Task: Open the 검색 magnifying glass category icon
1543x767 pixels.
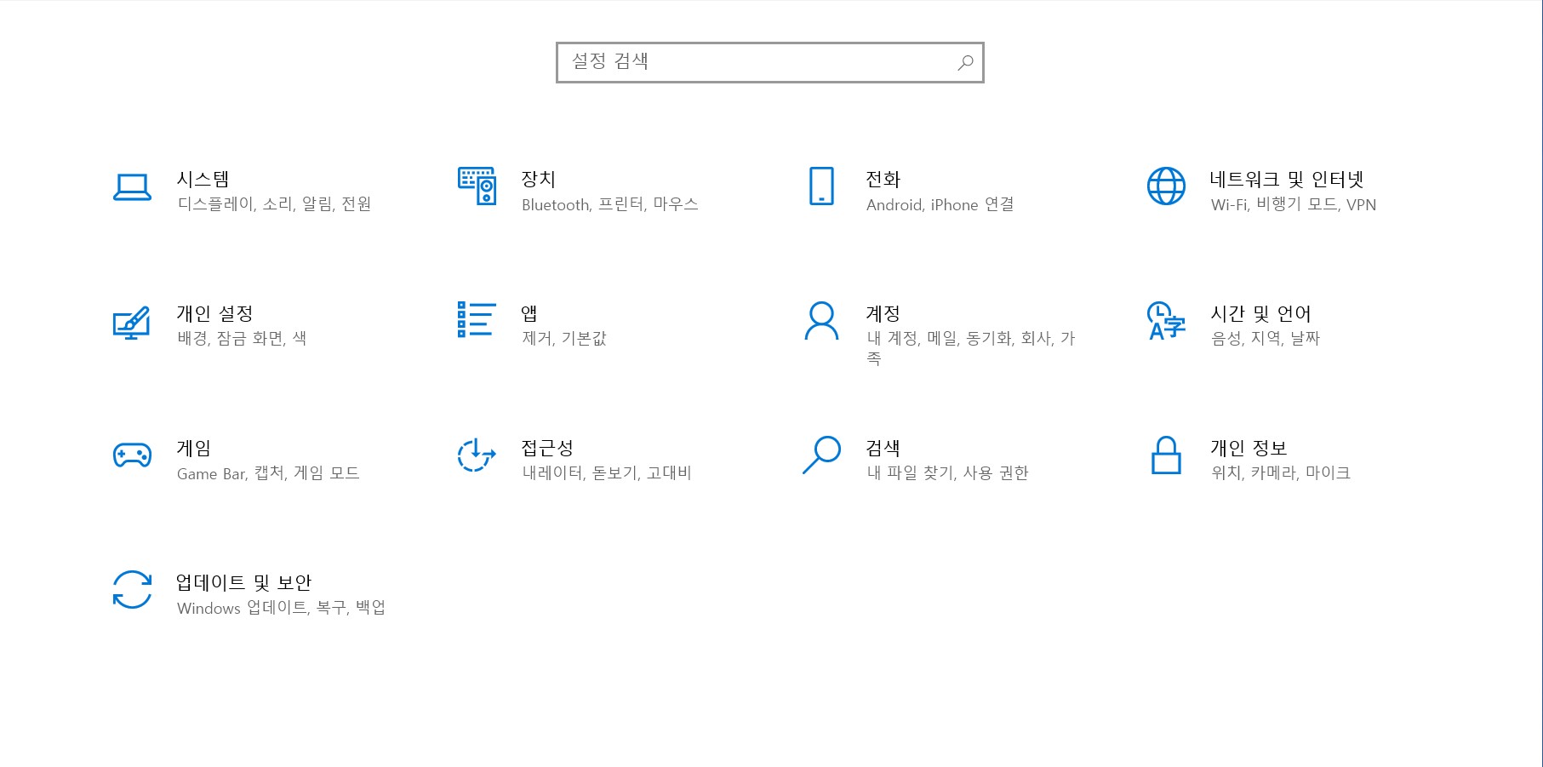Action: (821, 455)
